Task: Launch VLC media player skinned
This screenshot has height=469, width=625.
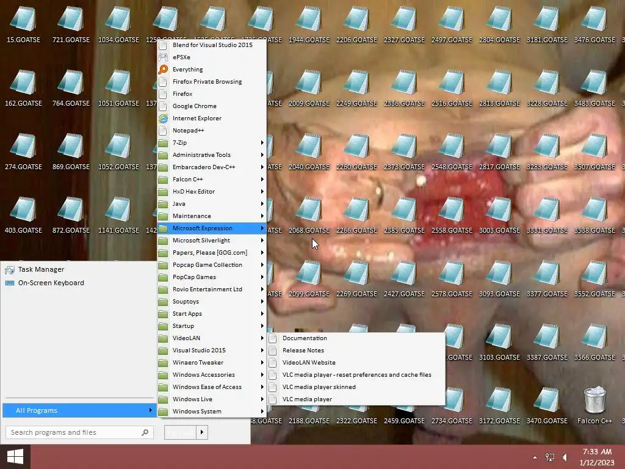Action: pyautogui.click(x=356, y=387)
